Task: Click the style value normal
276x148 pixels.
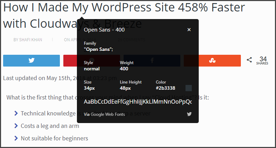Action: coord(92,69)
